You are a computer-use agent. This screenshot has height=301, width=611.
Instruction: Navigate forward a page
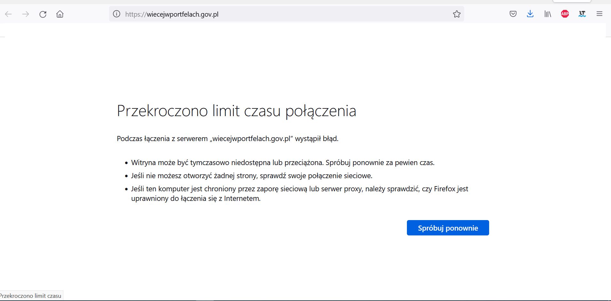[x=26, y=14]
